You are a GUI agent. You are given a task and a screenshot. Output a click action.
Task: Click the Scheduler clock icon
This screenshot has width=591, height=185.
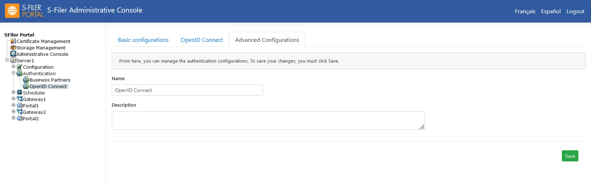point(20,93)
